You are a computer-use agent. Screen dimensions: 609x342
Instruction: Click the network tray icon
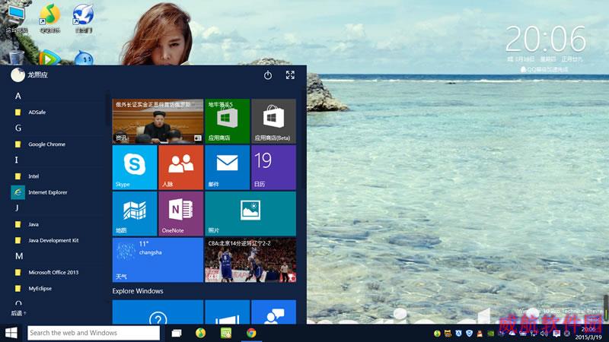pos(534,334)
